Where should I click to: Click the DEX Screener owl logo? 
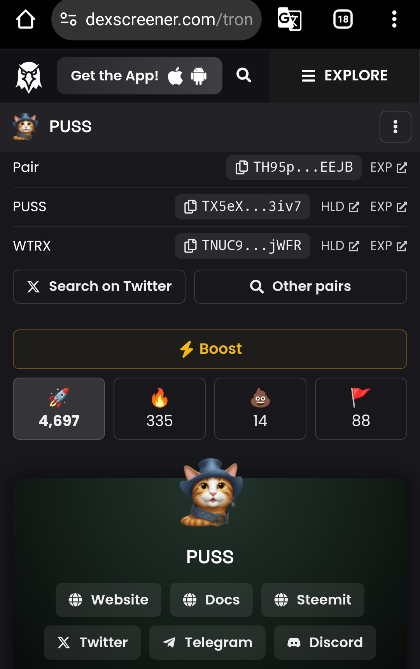(x=29, y=77)
